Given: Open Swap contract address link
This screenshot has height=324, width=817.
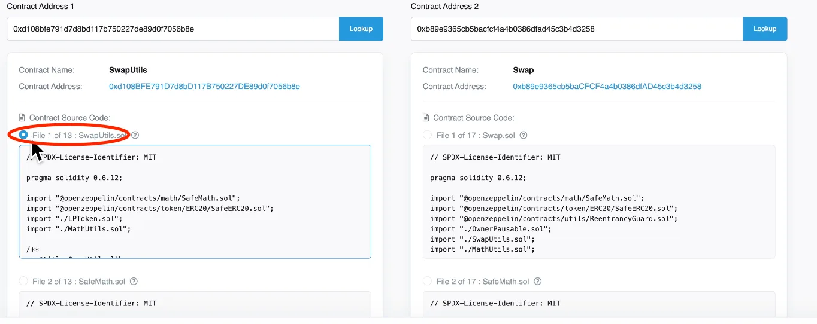Looking at the screenshot, I should 607,87.
